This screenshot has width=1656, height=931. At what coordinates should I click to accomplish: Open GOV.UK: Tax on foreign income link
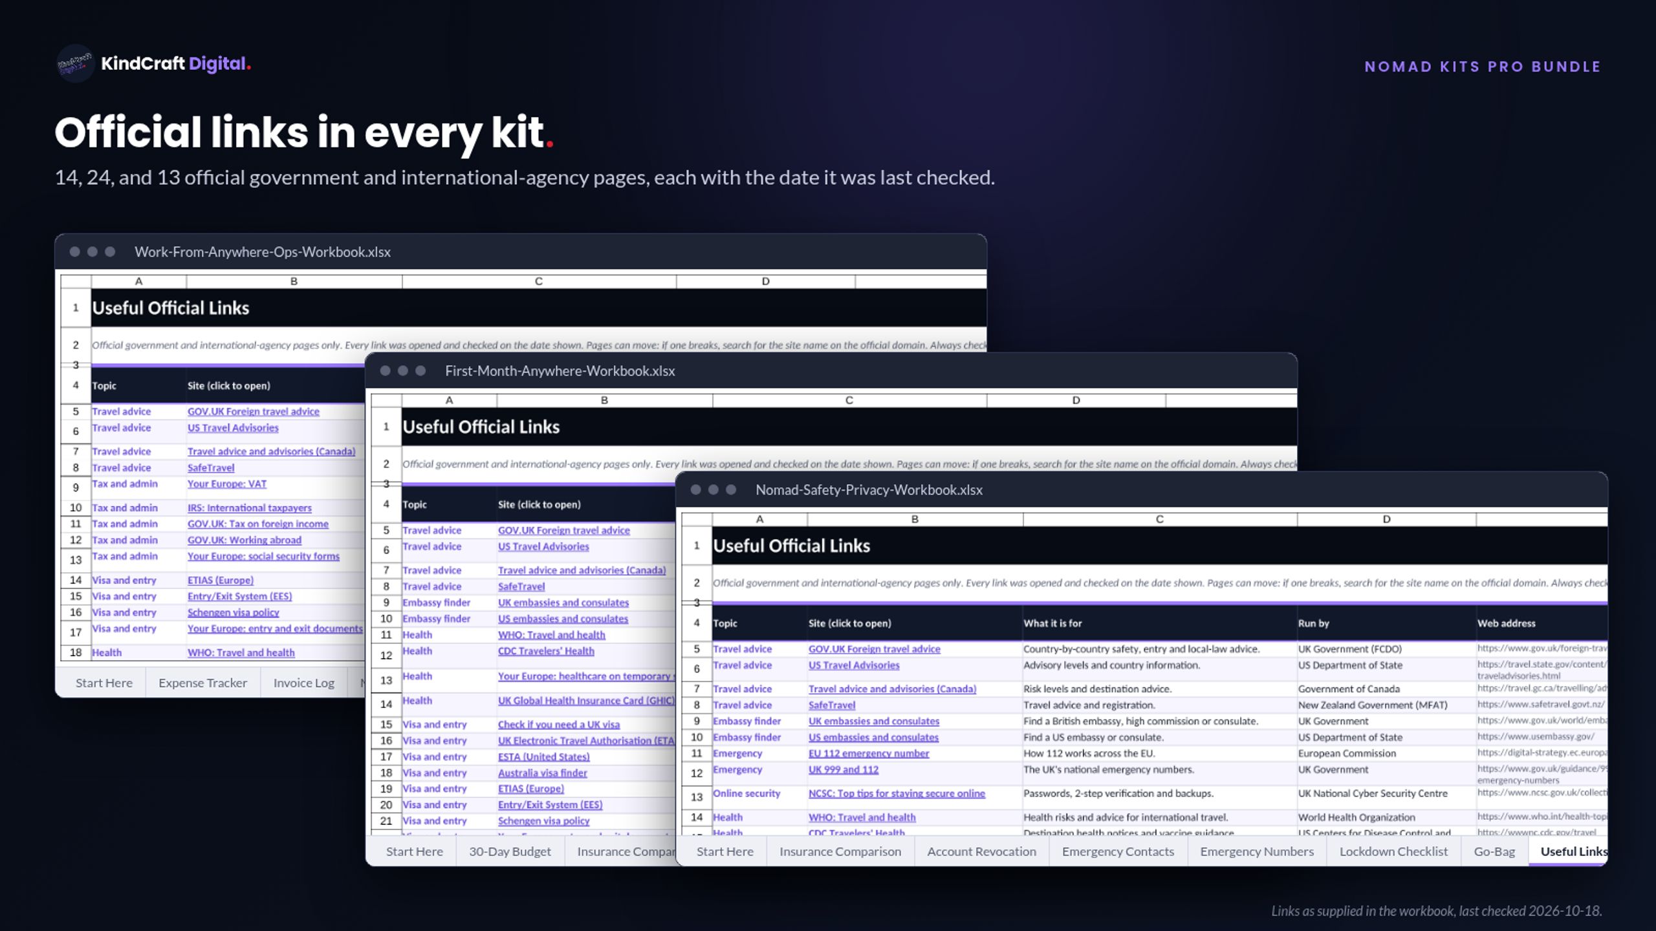point(257,524)
